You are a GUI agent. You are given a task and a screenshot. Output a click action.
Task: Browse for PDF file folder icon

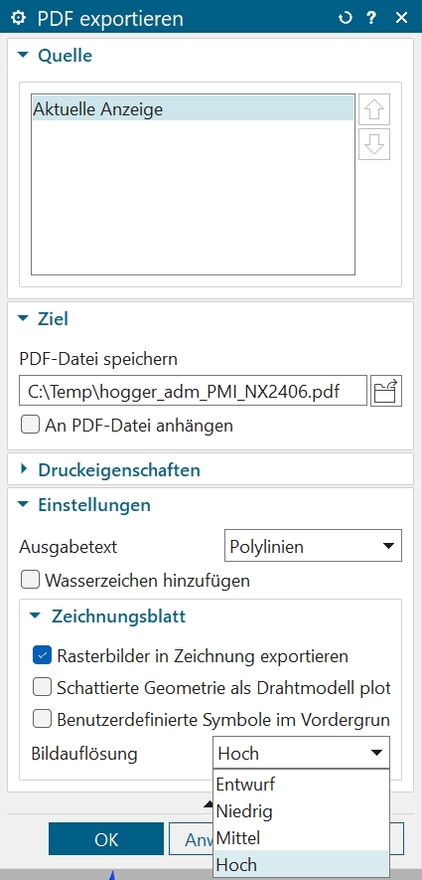click(x=386, y=391)
